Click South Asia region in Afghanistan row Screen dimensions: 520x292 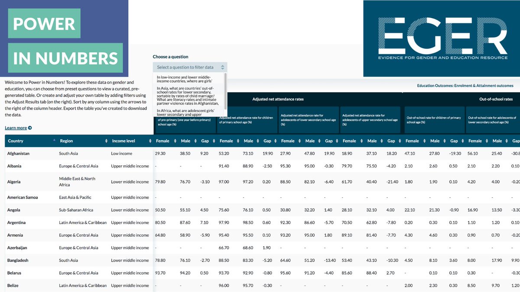pyautogui.click(x=68, y=154)
